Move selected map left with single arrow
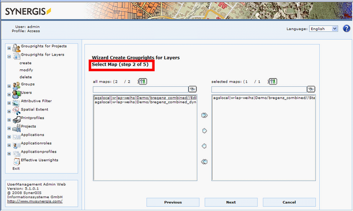Image resolution: width=353 pixels, height=211 pixels. [204, 146]
